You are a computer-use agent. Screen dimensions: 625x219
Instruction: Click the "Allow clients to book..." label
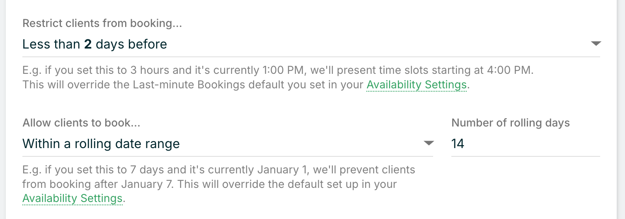pos(81,123)
